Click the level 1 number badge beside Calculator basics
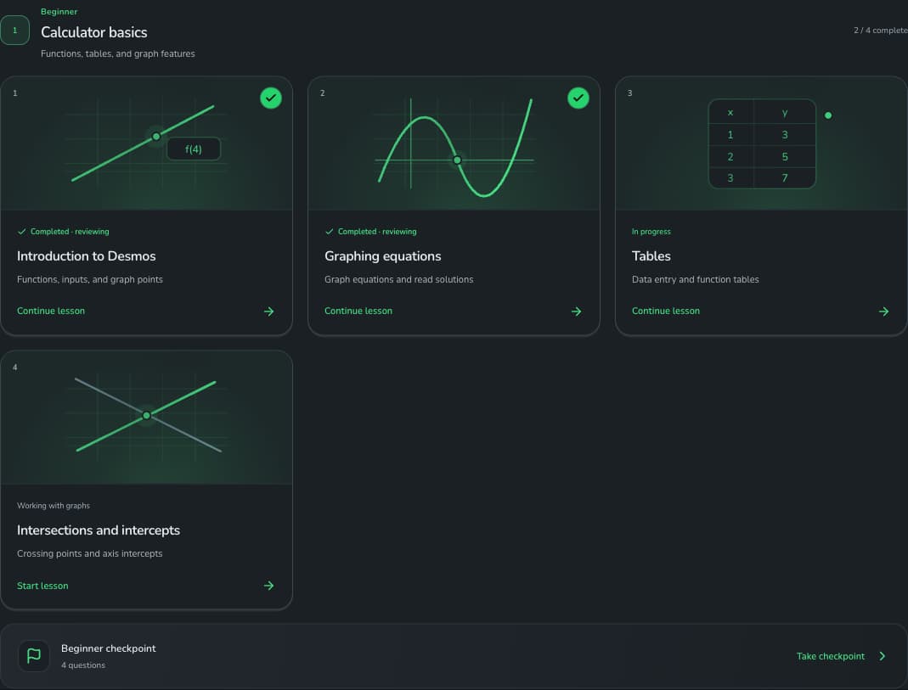 coord(15,30)
